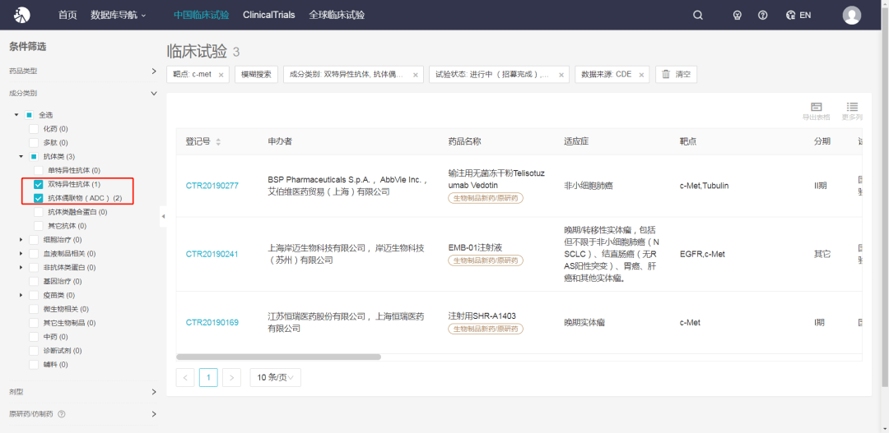Image resolution: width=889 pixels, height=433 pixels.
Task: Go to the previous page arrow
Action: 185,377
